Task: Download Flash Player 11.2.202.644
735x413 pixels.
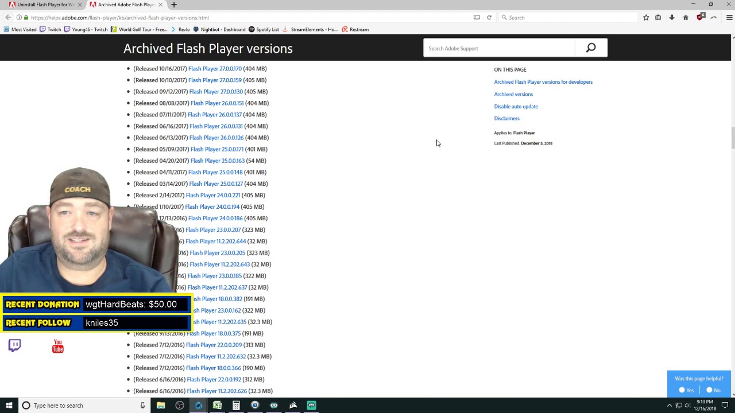Action: pos(215,241)
